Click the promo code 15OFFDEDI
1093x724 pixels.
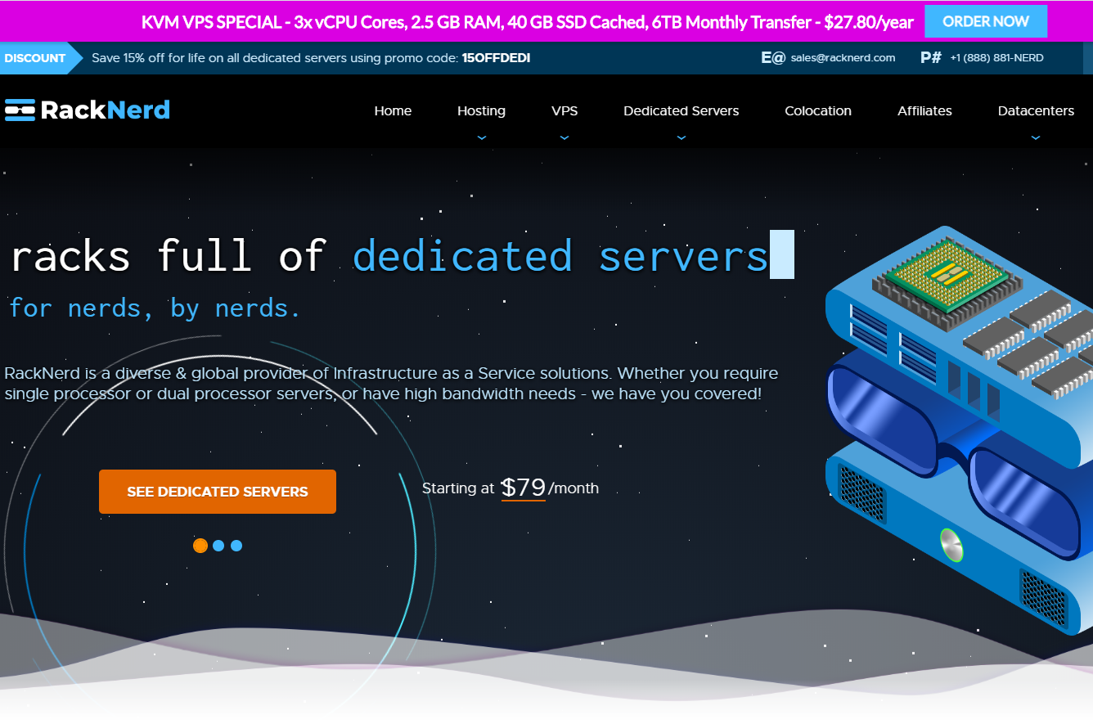click(496, 58)
